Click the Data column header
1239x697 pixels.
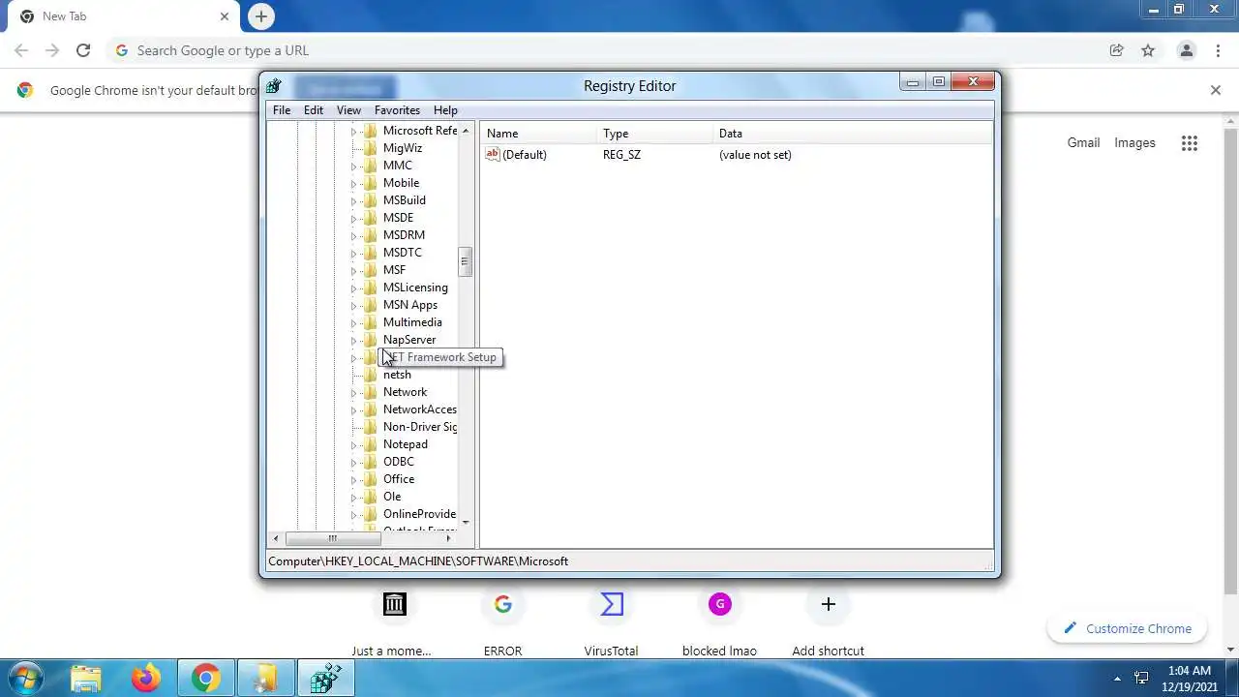[853, 134]
